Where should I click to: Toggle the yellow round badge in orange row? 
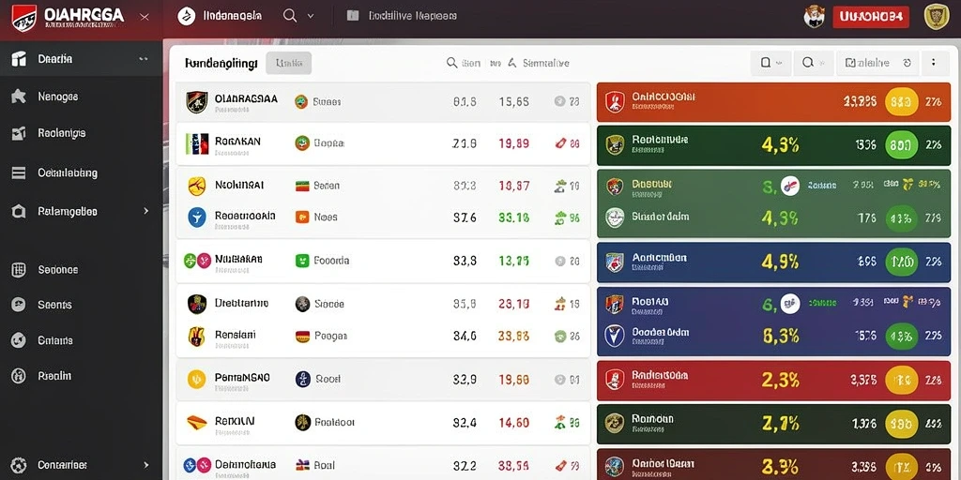click(x=902, y=101)
